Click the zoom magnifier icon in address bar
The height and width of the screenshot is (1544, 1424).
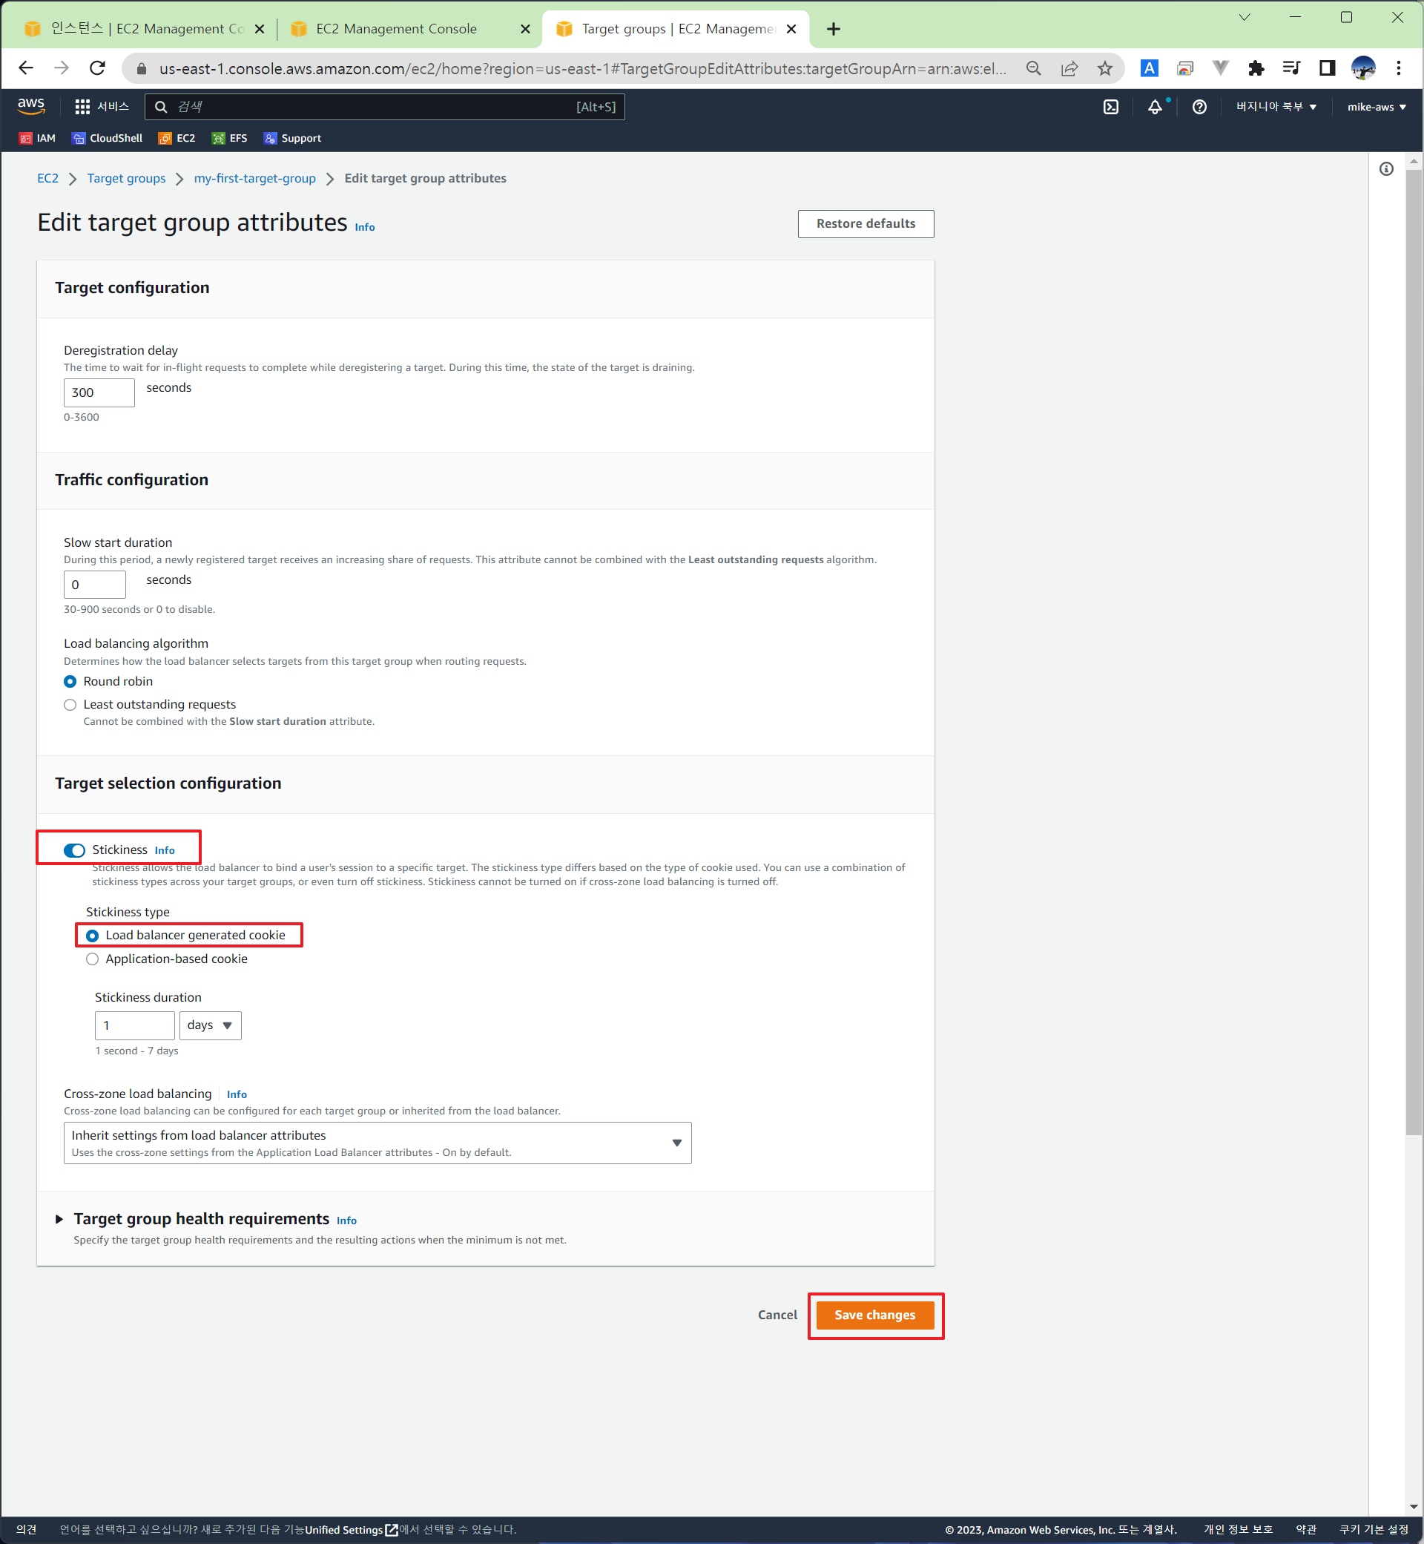pyautogui.click(x=1033, y=68)
